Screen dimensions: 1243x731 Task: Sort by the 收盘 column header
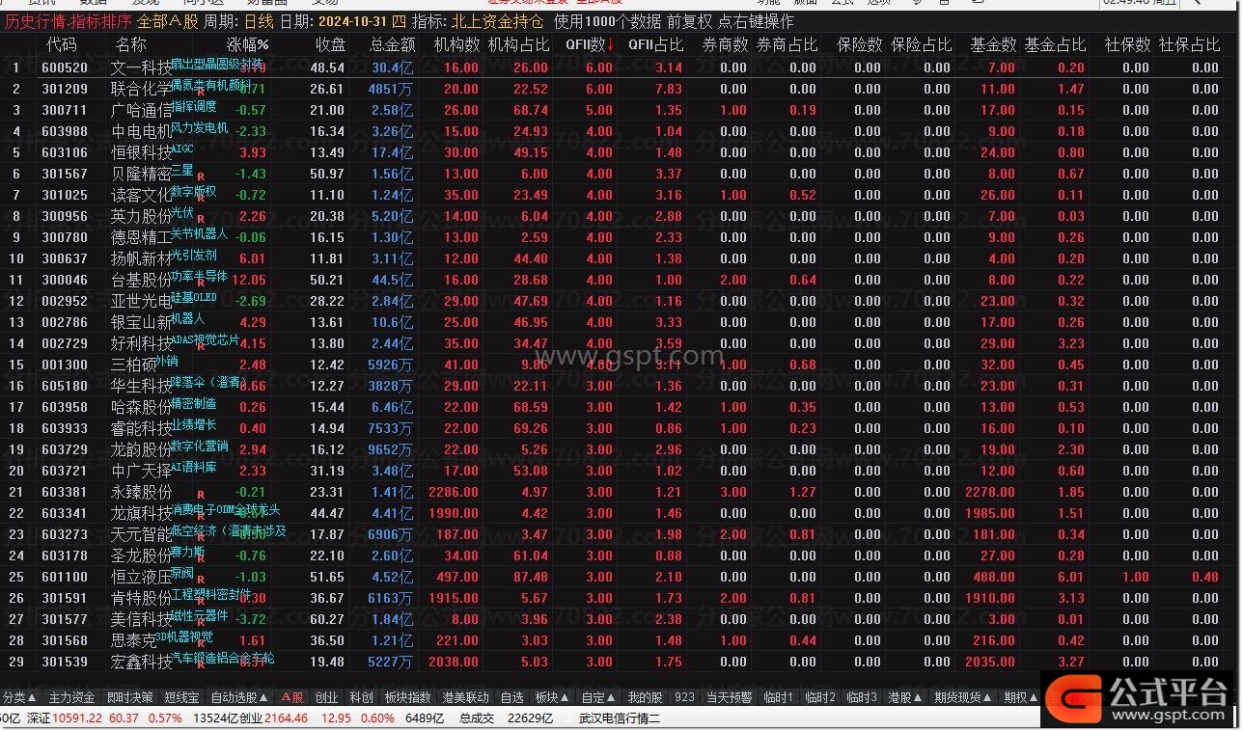tap(330, 44)
